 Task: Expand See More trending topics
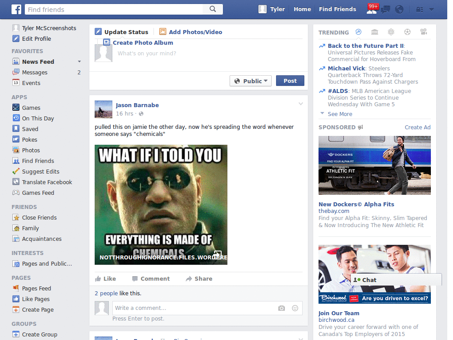click(x=340, y=114)
